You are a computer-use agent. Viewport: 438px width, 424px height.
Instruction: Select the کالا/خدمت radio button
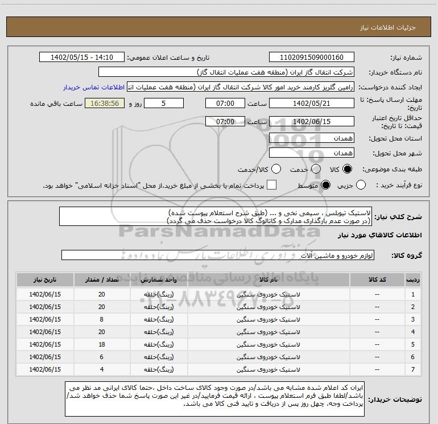[276, 169]
